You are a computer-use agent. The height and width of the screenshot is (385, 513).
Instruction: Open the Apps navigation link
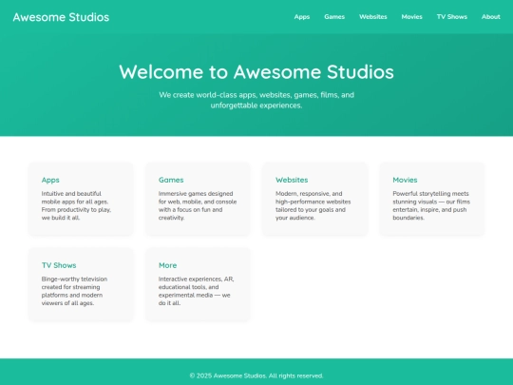pyautogui.click(x=302, y=17)
